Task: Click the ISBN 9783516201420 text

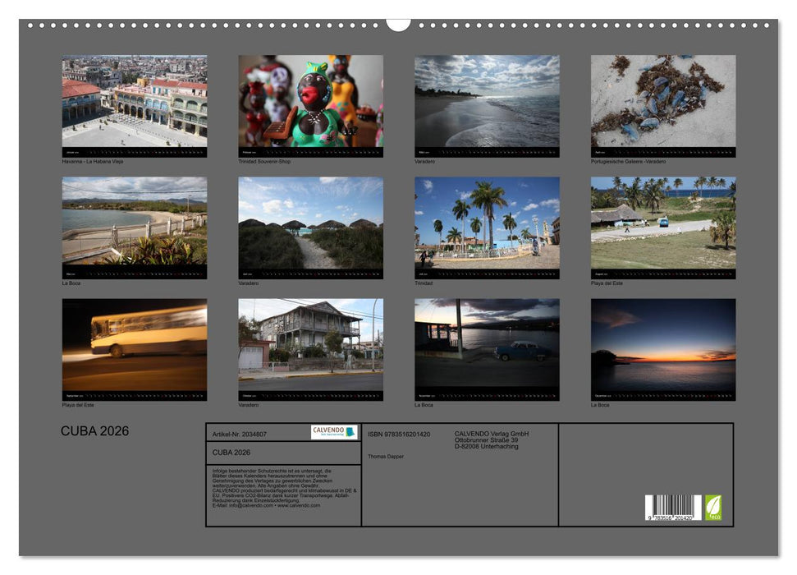Action: [x=399, y=434]
